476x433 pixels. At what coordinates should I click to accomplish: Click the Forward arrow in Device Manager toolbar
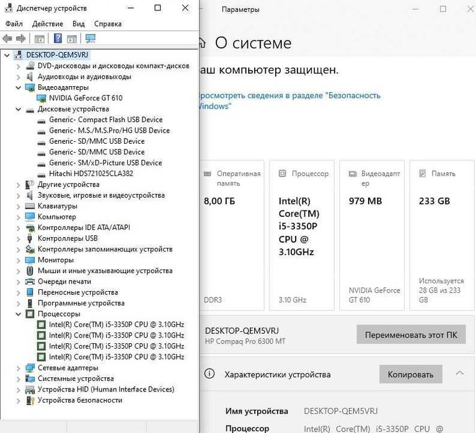[x=20, y=38]
